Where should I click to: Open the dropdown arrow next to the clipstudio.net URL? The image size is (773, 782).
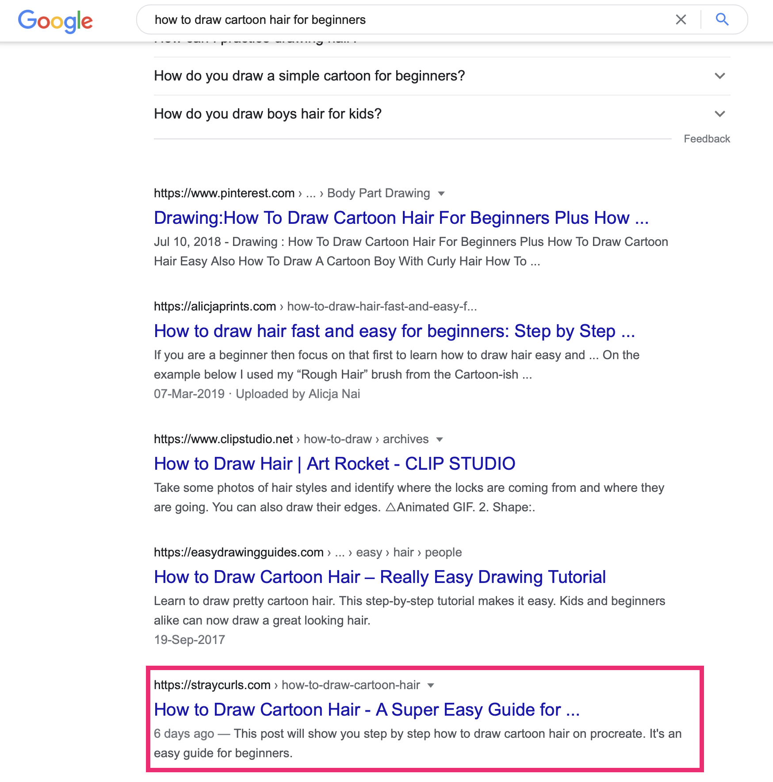[x=439, y=440]
